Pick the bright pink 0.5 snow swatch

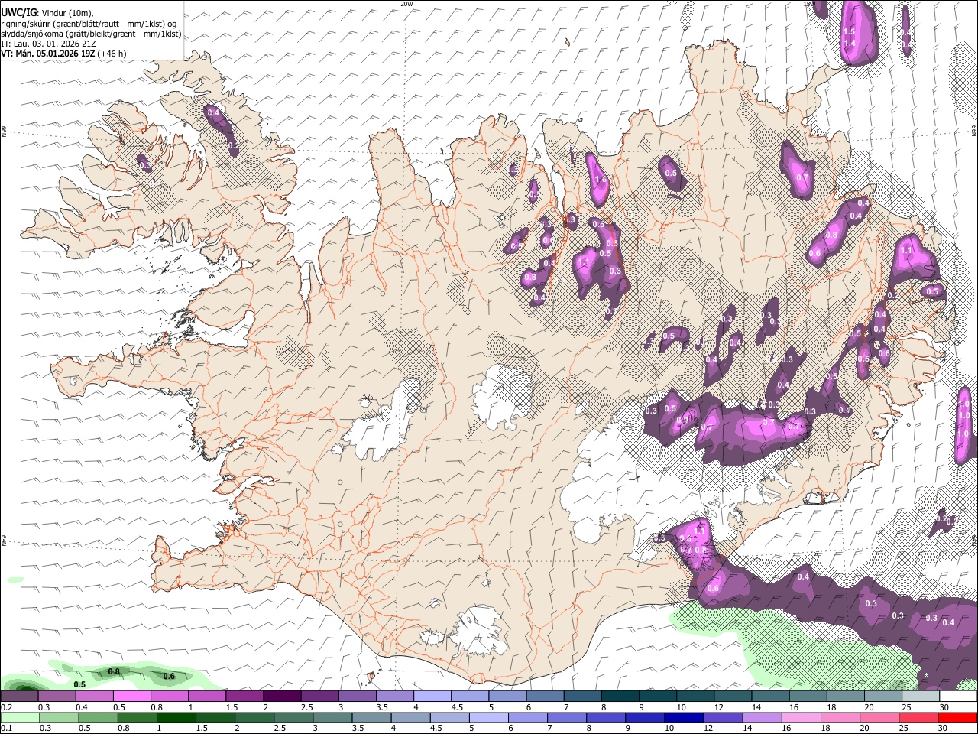click(x=131, y=697)
